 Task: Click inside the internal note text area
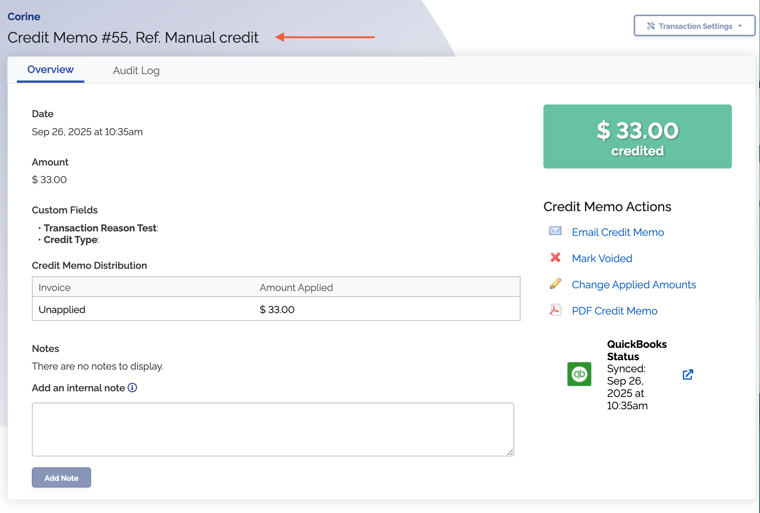coord(272,429)
